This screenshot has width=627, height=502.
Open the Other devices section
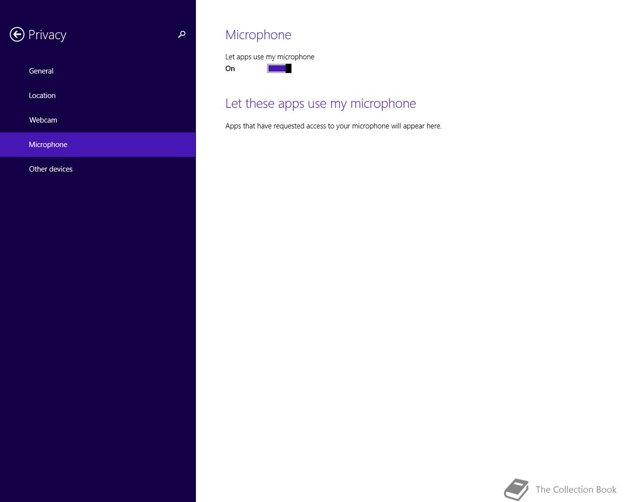pyautogui.click(x=98, y=169)
